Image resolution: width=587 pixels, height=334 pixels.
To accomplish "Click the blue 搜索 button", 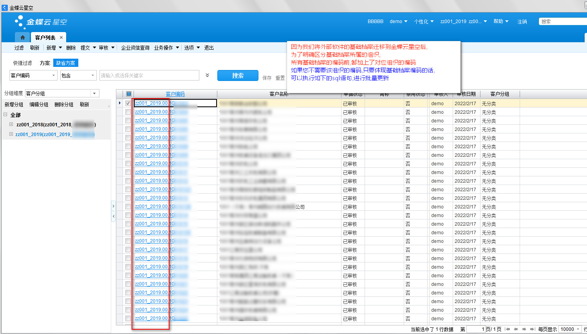I will [238, 75].
